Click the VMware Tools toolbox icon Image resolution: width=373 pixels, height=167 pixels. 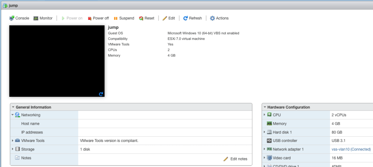pyautogui.click(x=17, y=140)
